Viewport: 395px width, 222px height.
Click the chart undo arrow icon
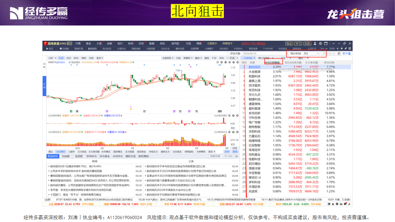tap(217, 62)
